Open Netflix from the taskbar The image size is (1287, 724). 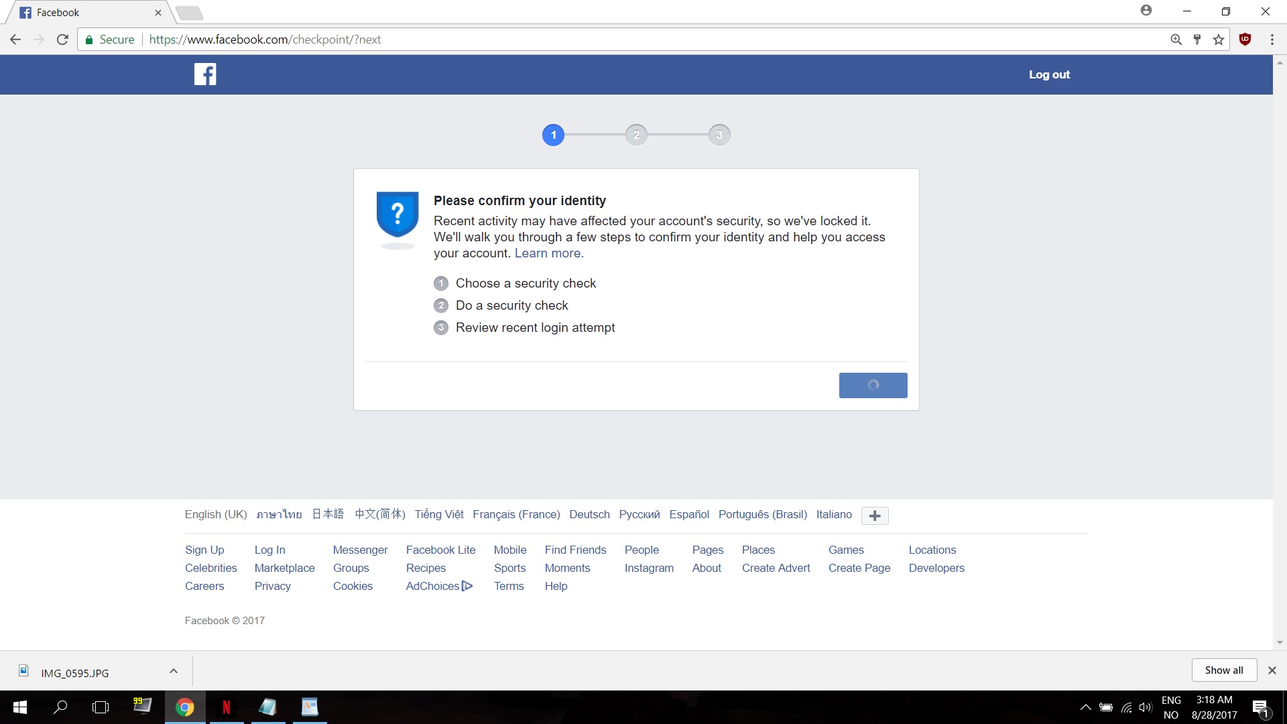(x=227, y=707)
